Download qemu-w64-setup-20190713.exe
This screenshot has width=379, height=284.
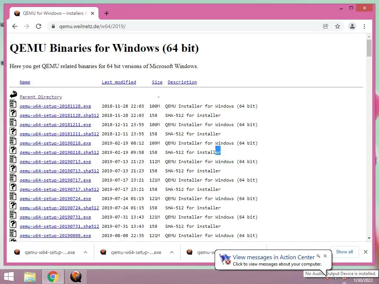pyautogui.click(x=56, y=162)
